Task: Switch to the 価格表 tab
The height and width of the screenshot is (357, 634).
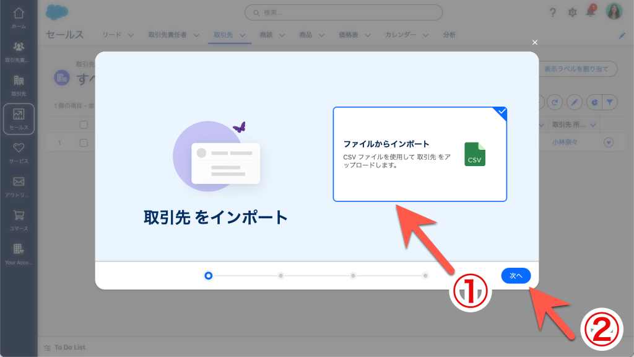Action: 349,35
